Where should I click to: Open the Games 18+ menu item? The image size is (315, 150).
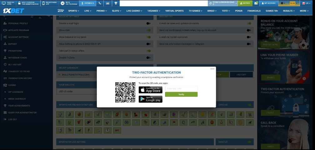272,11
